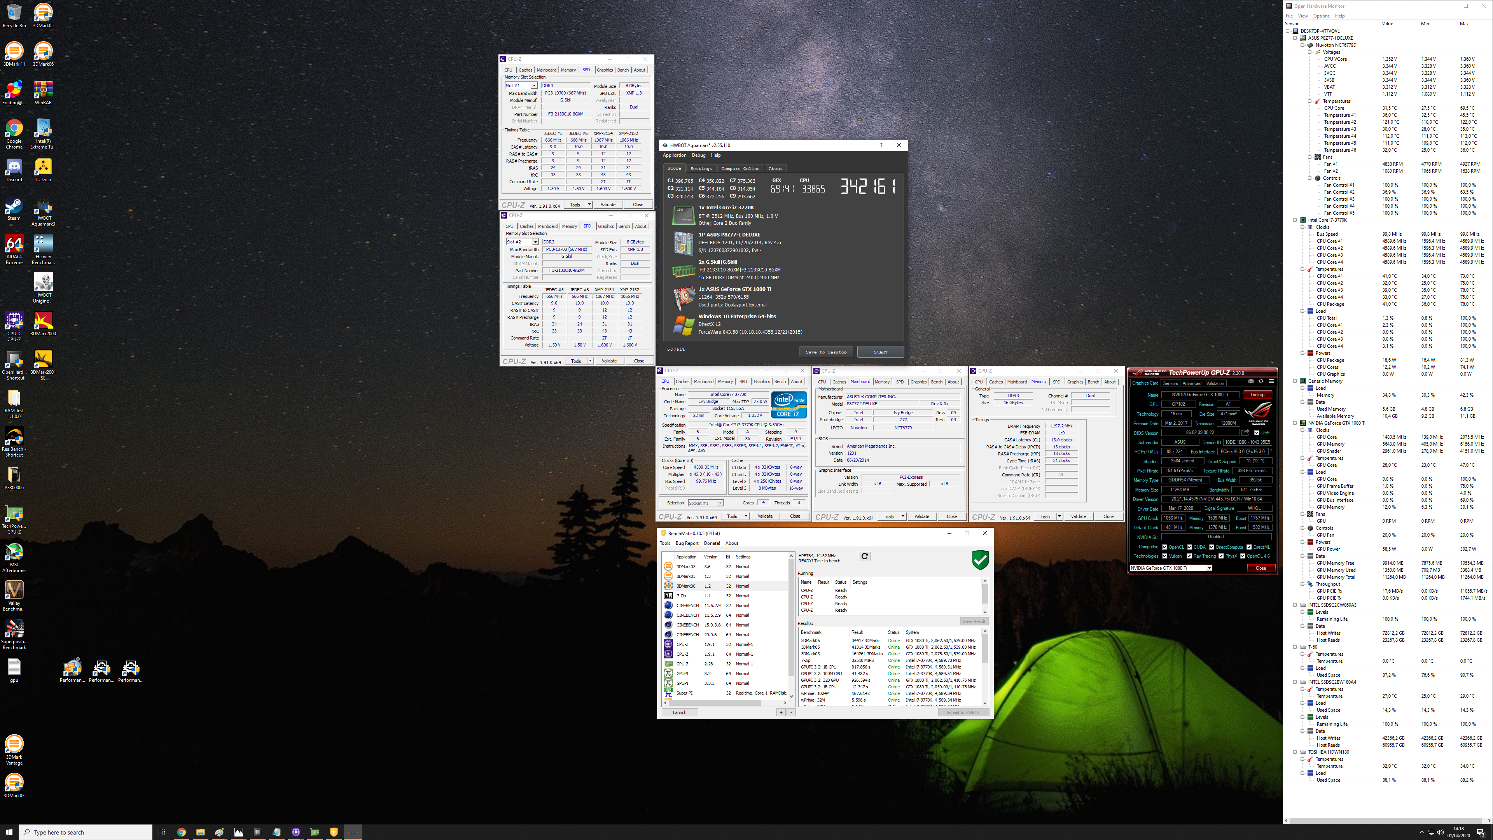Open the Debug menu in HWBOT Aquamark
This screenshot has width=1493, height=840.
coord(698,156)
